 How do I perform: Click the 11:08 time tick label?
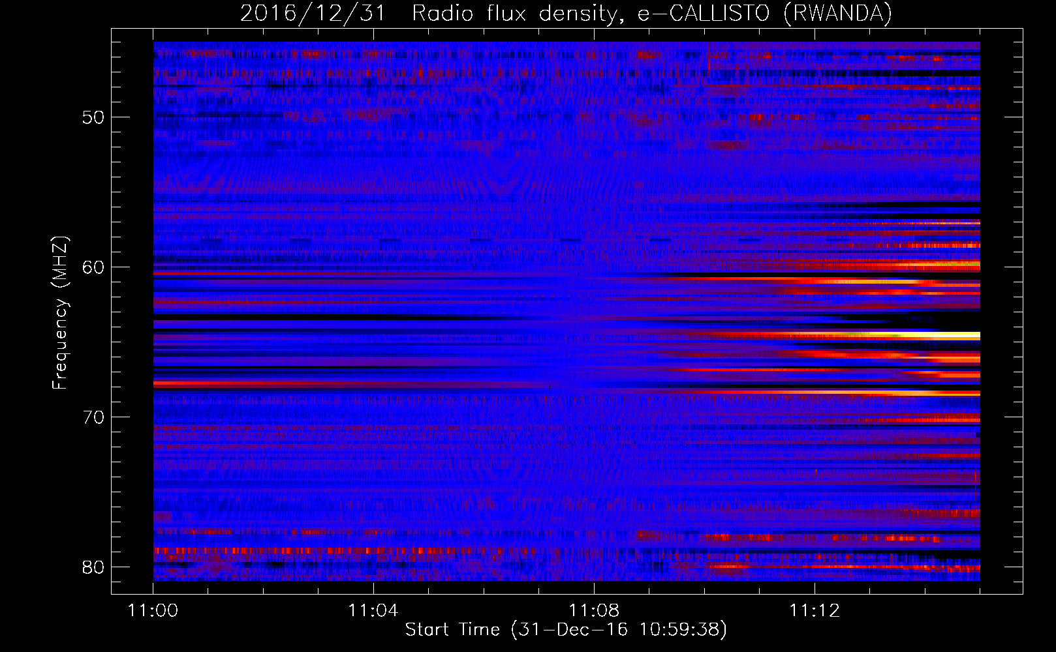tap(594, 610)
